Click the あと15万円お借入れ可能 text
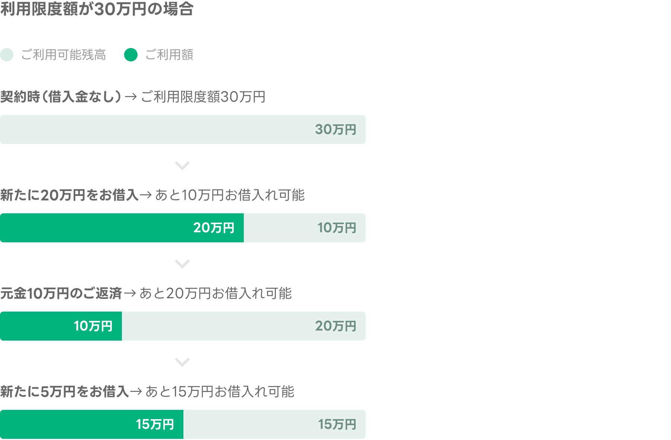The width and height of the screenshot is (671, 440). click(x=220, y=392)
